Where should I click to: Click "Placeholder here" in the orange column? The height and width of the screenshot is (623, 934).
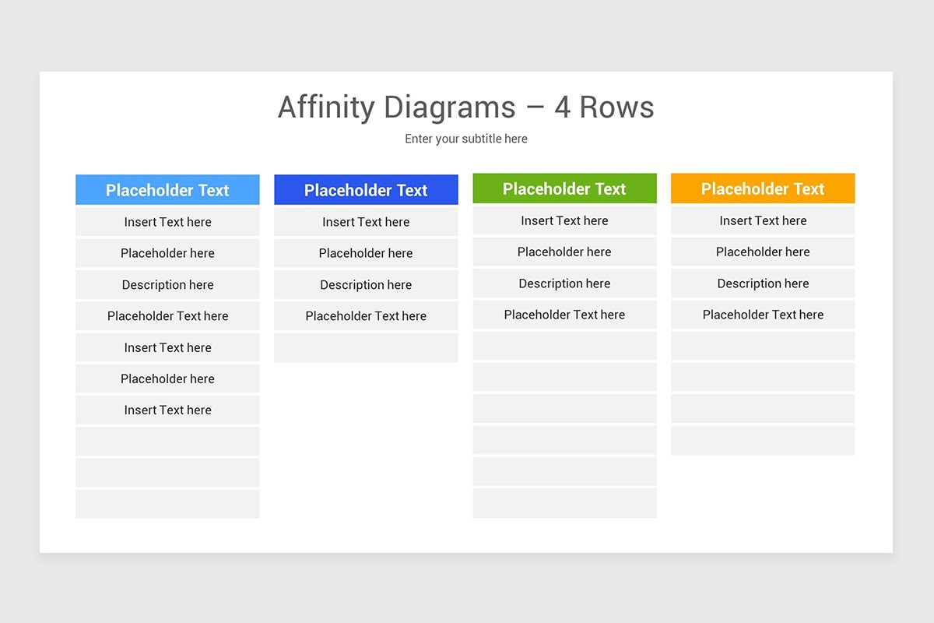(x=763, y=252)
